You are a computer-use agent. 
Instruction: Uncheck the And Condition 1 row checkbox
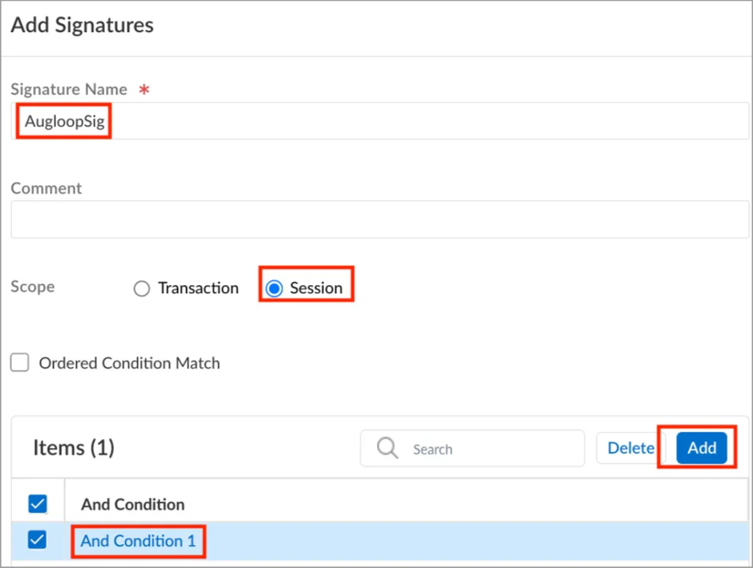click(38, 540)
